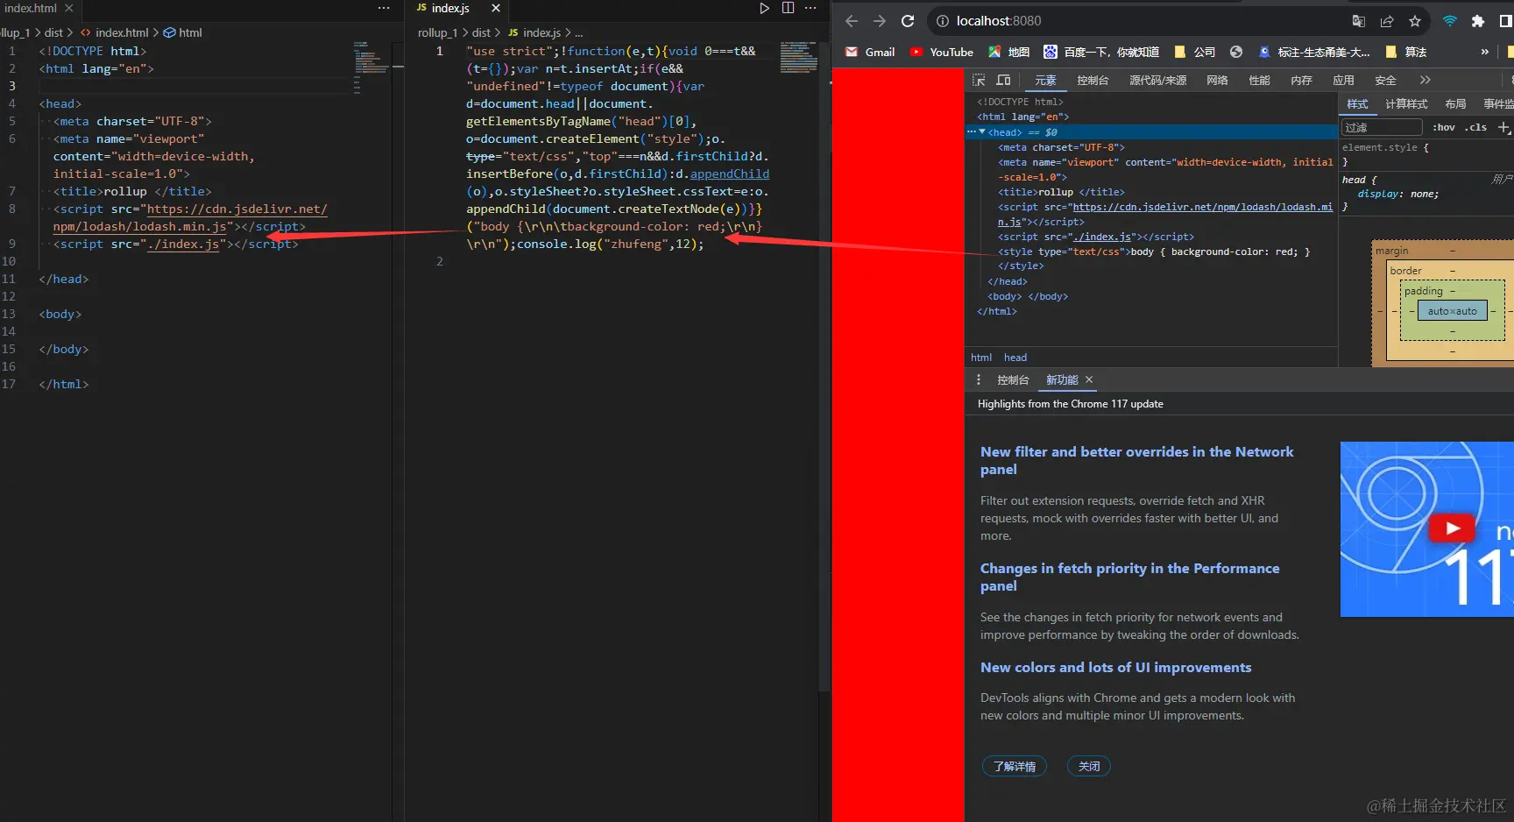This screenshot has width=1514, height=822.
Task: Close the index.html editor tab
Action: coord(69,8)
